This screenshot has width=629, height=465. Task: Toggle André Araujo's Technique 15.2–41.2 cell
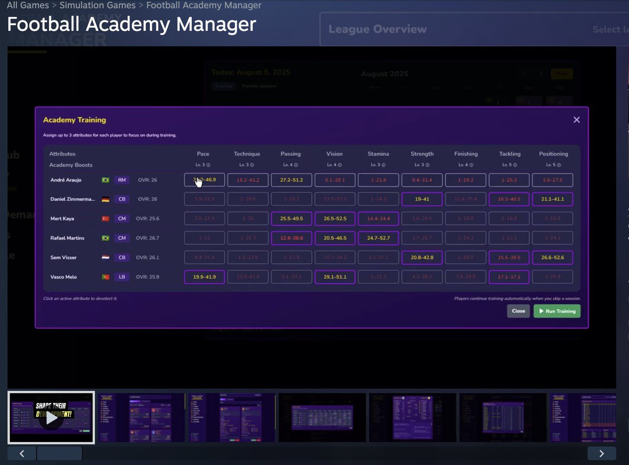[248, 180]
